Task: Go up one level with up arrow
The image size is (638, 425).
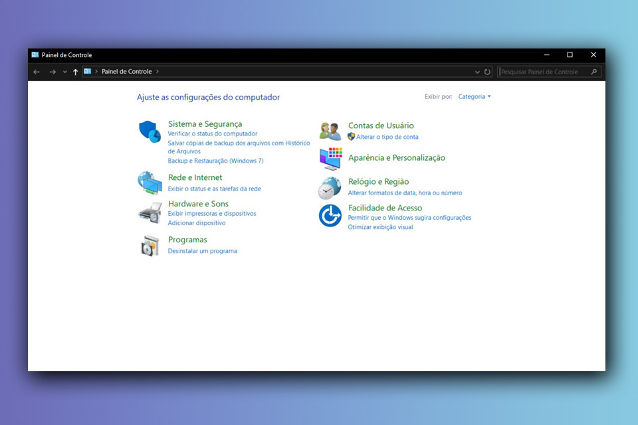Action: click(x=75, y=72)
